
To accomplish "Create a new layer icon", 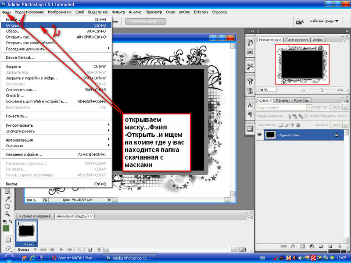I will 330,246.
